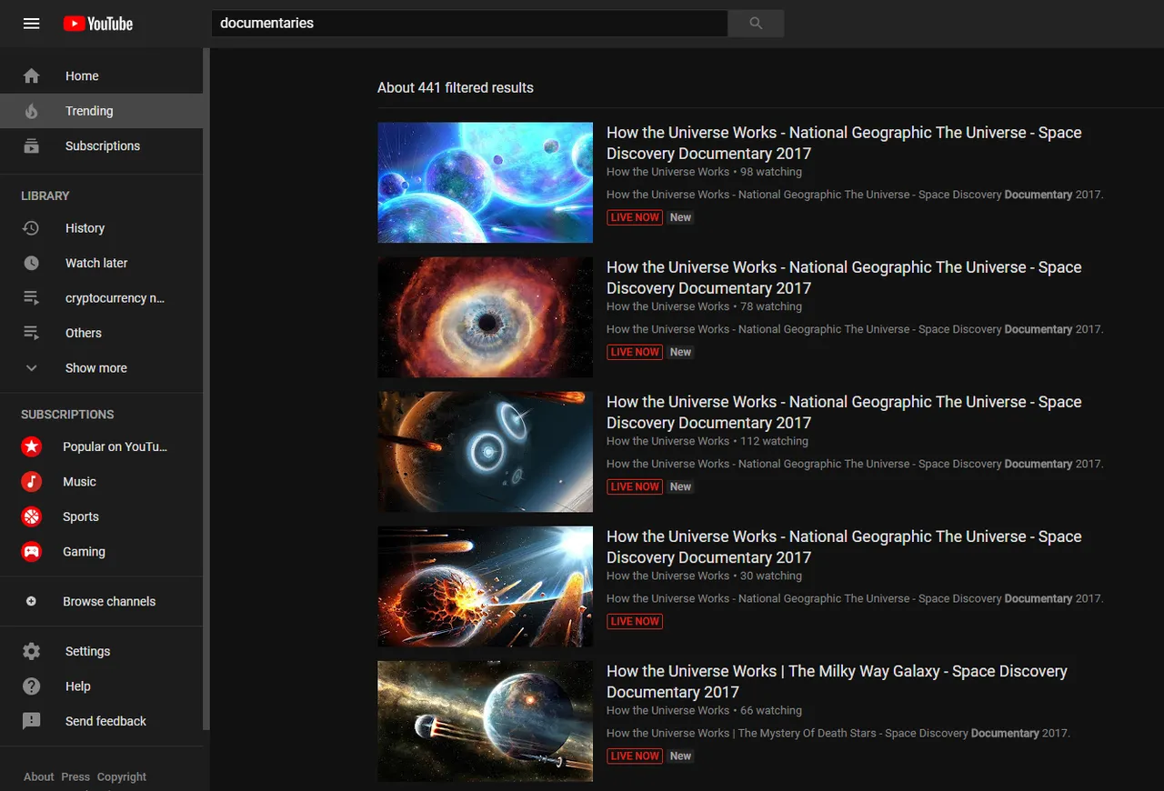This screenshot has height=791, width=1164.
Task: Open the Gaming channel controller icon
Action: 32,552
